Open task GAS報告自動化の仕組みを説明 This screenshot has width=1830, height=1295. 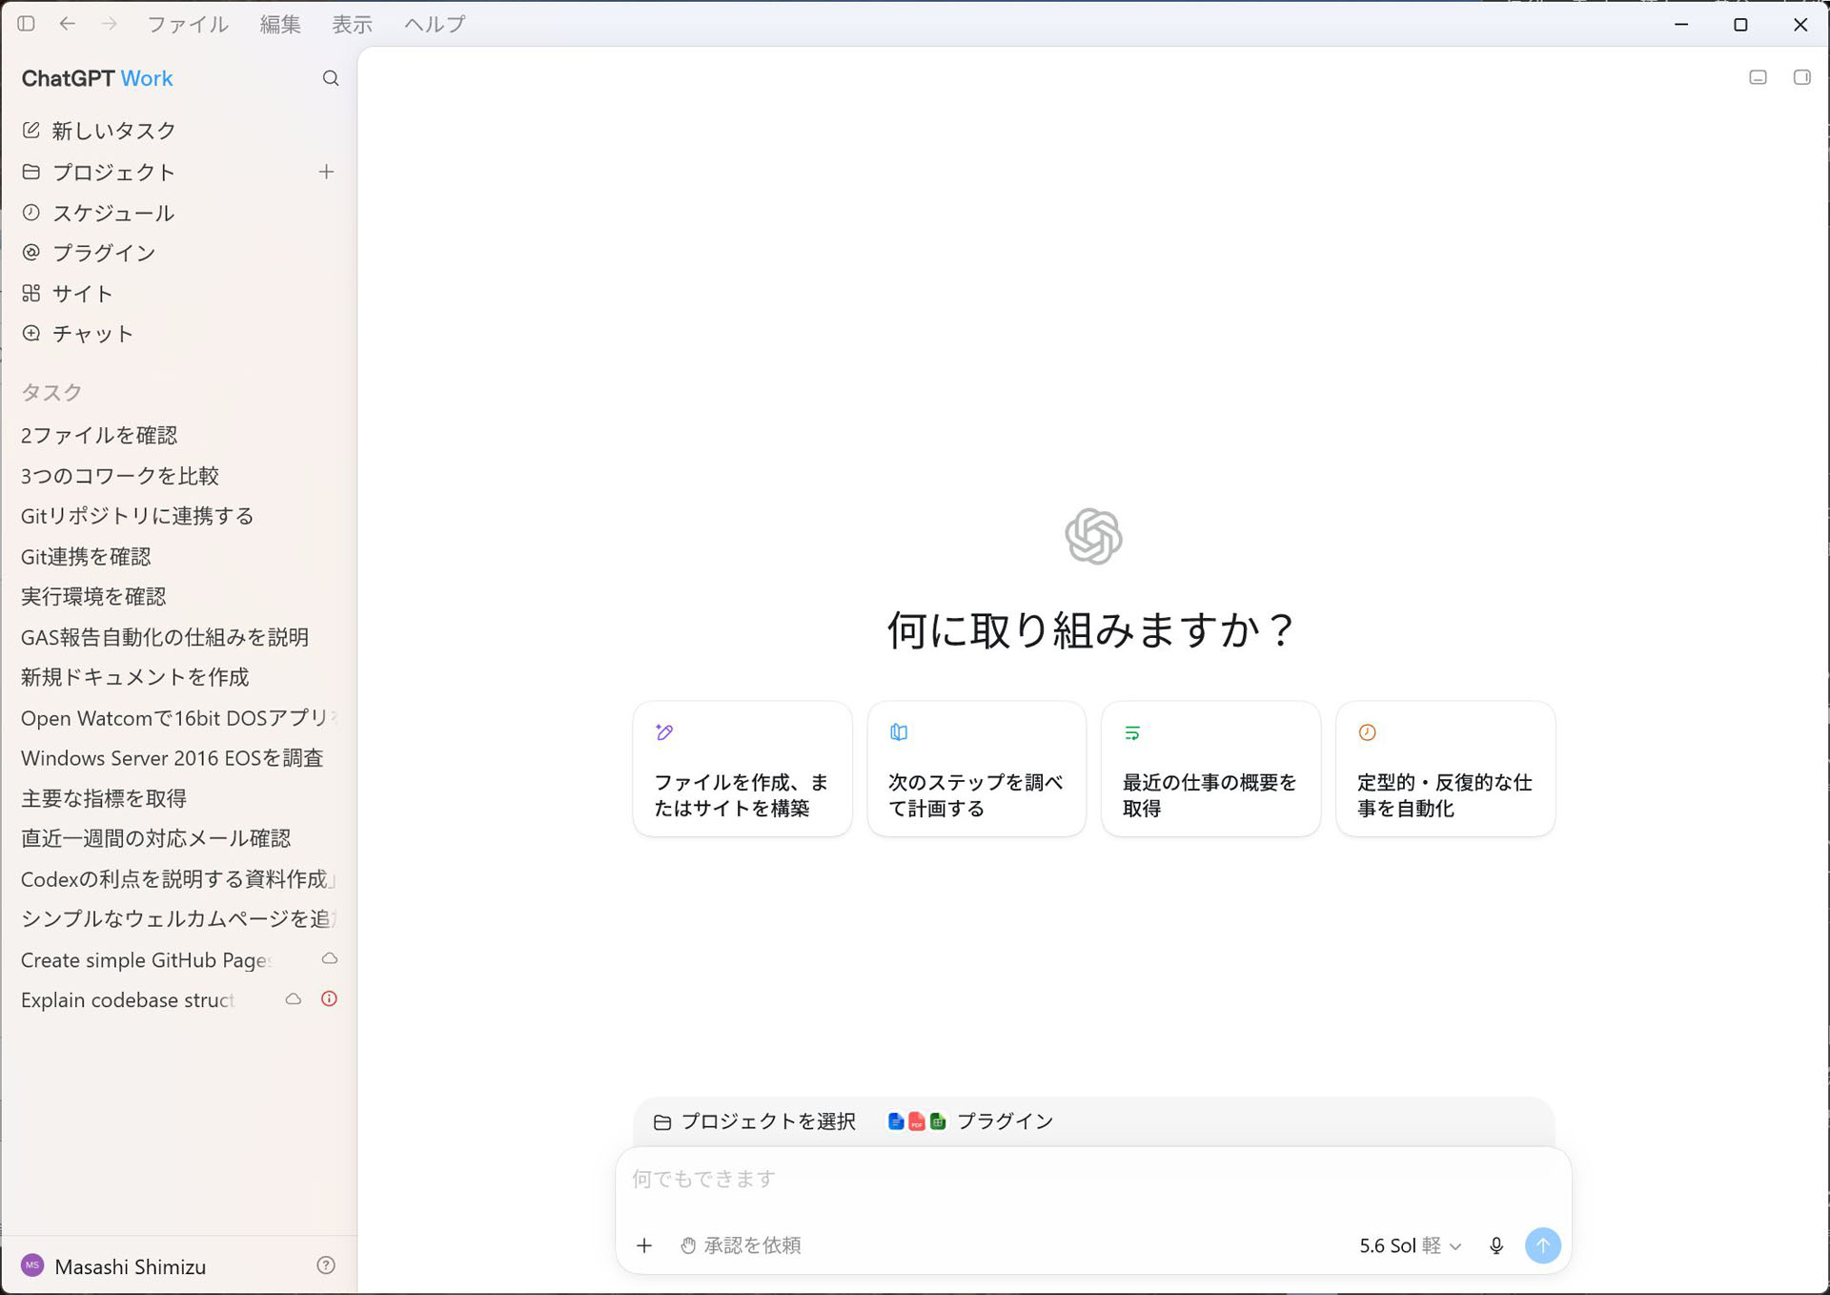click(x=178, y=637)
